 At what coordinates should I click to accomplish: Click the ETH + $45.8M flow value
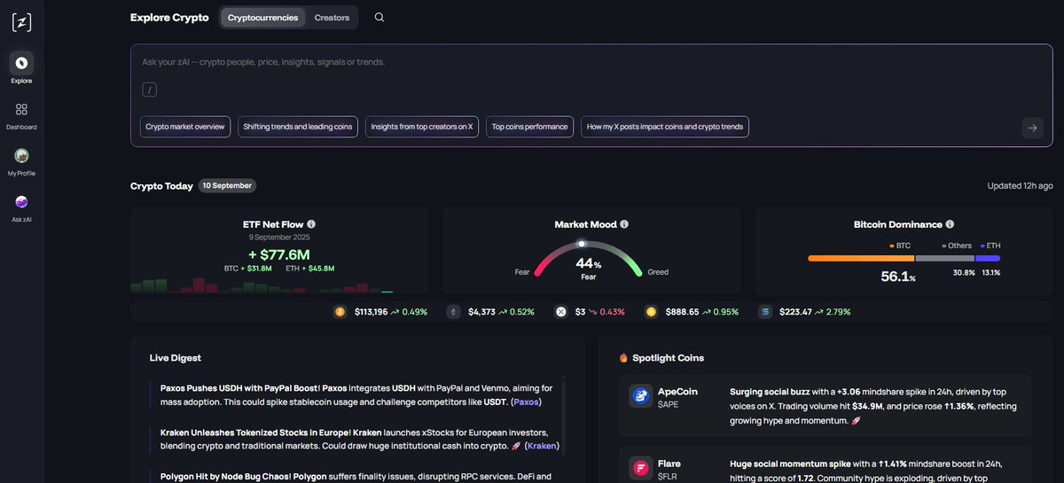click(310, 268)
